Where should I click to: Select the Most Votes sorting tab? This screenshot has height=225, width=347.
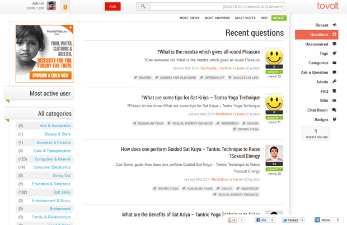coord(246,18)
